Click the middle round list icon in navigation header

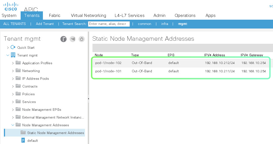[73, 39]
